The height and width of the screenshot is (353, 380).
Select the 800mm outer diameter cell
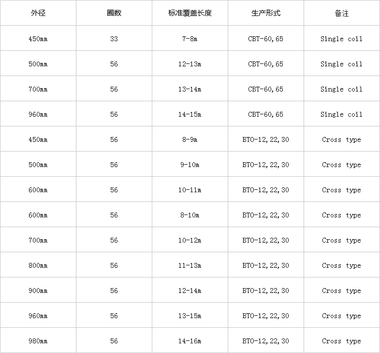38,265
